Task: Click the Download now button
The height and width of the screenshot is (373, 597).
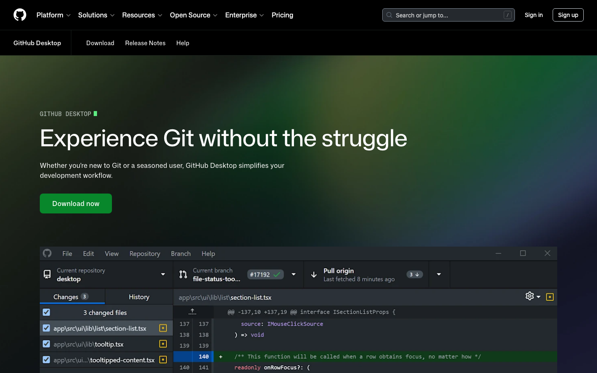Action: pos(76,203)
